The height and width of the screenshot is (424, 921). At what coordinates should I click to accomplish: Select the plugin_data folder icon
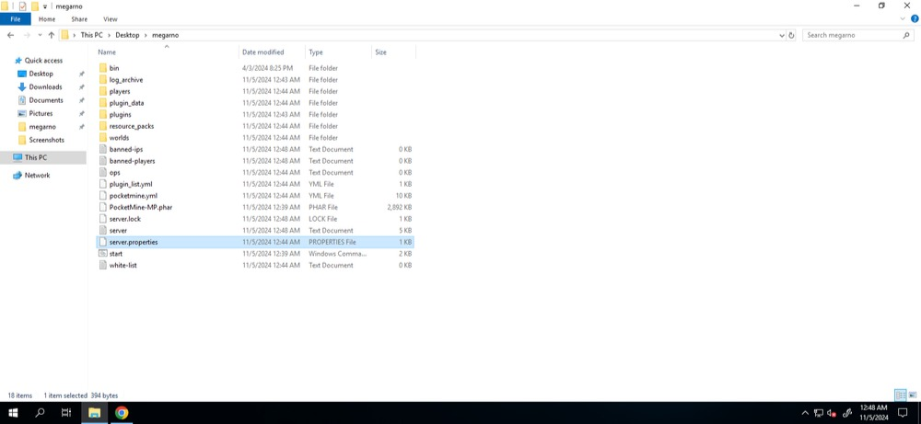[103, 103]
